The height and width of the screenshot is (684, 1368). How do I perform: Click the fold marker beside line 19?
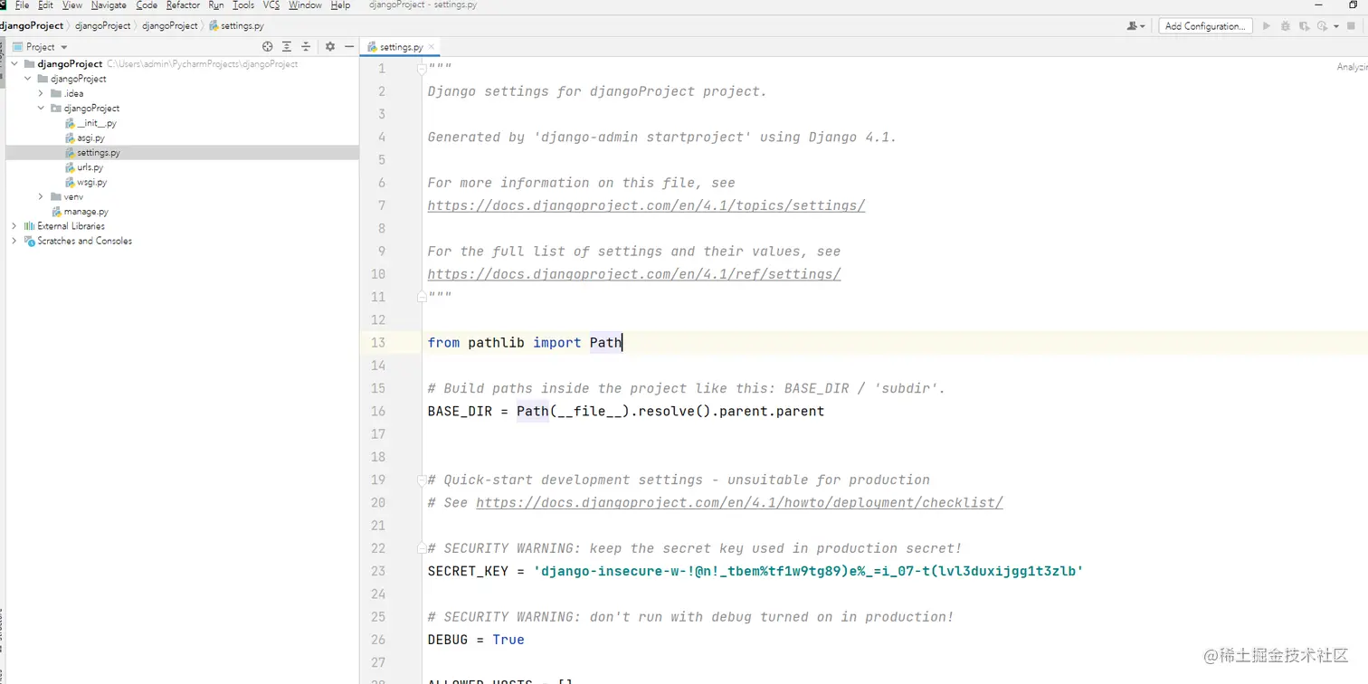(x=422, y=480)
